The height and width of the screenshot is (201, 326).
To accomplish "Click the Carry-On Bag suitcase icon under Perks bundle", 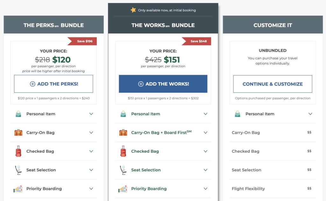I will [18, 133].
